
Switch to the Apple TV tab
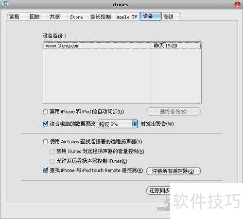click(x=127, y=17)
